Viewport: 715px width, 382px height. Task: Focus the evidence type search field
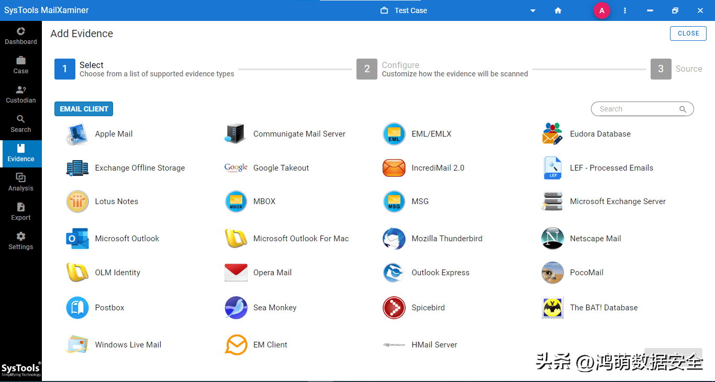pos(642,109)
